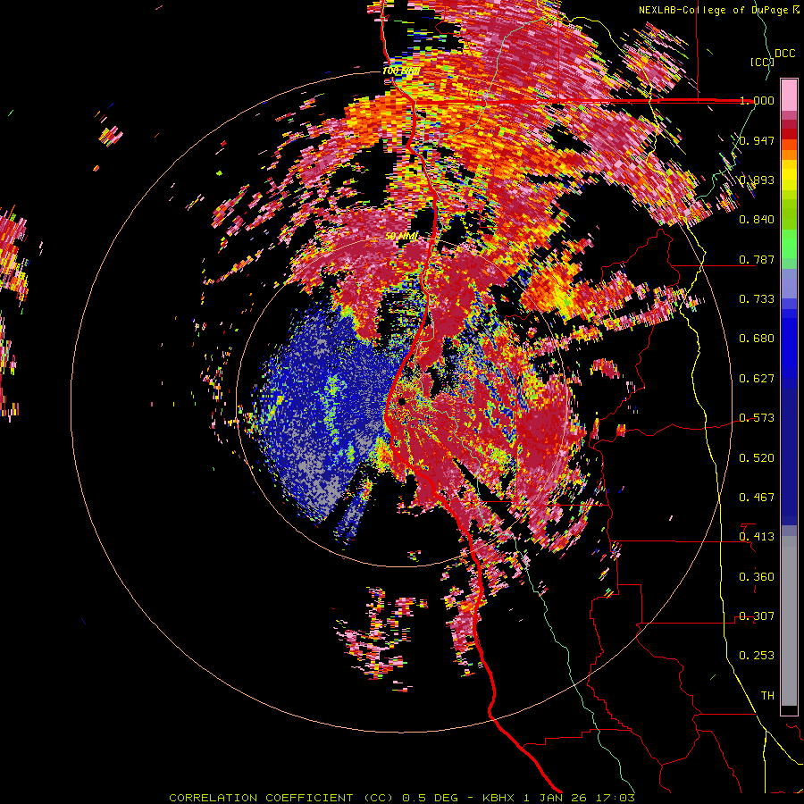Click the DCC label above the color scale

click(x=785, y=54)
